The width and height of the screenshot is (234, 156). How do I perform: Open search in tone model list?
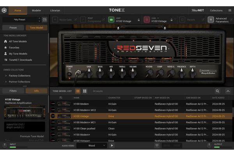coord(218,91)
